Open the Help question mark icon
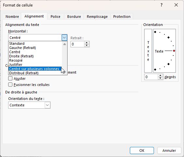This screenshot has height=157, width=184. coord(161,5)
